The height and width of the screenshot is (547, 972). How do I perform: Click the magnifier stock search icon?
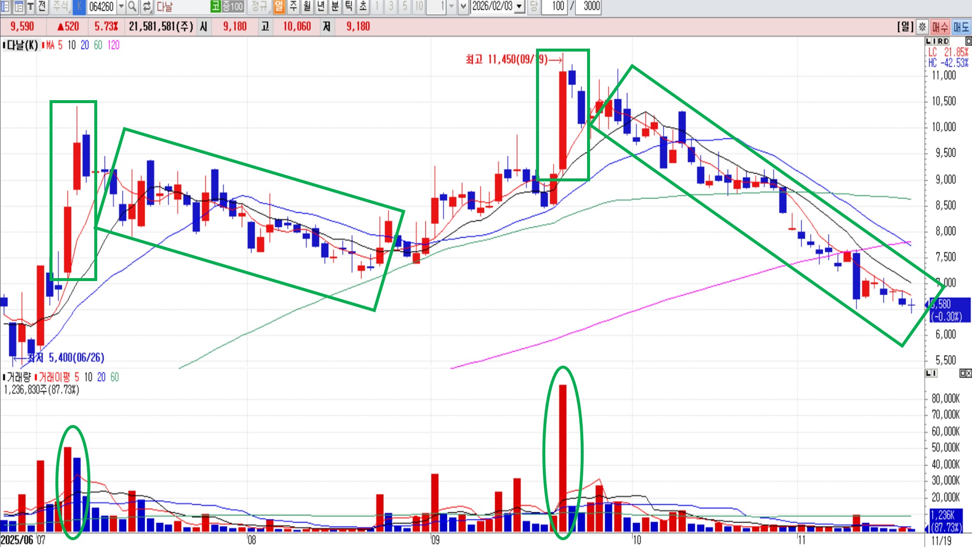tap(132, 6)
